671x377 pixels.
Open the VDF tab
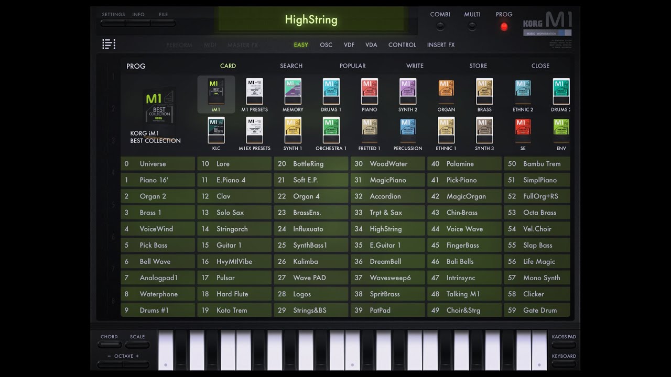(349, 45)
